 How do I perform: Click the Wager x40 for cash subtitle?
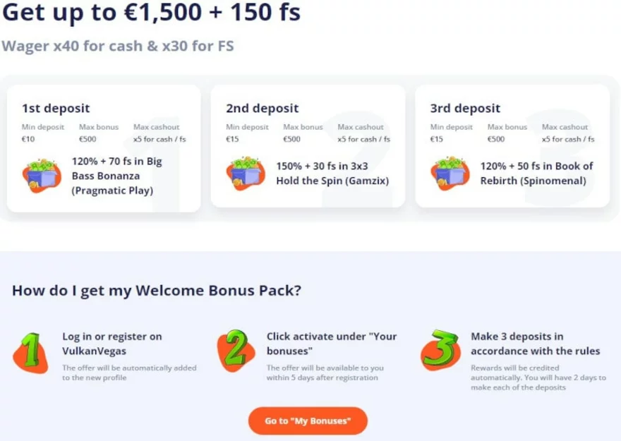[117, 46]
